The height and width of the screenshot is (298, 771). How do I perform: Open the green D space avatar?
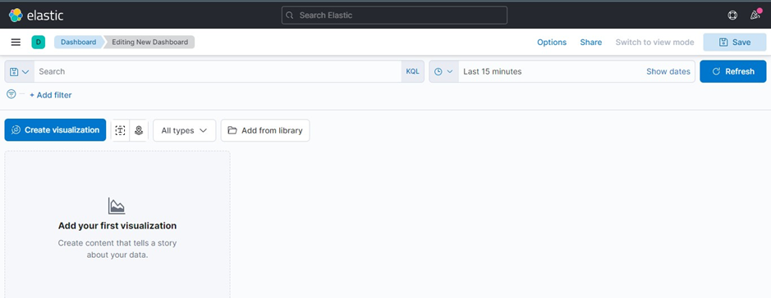pyautogui.click(x=39, y=42)
